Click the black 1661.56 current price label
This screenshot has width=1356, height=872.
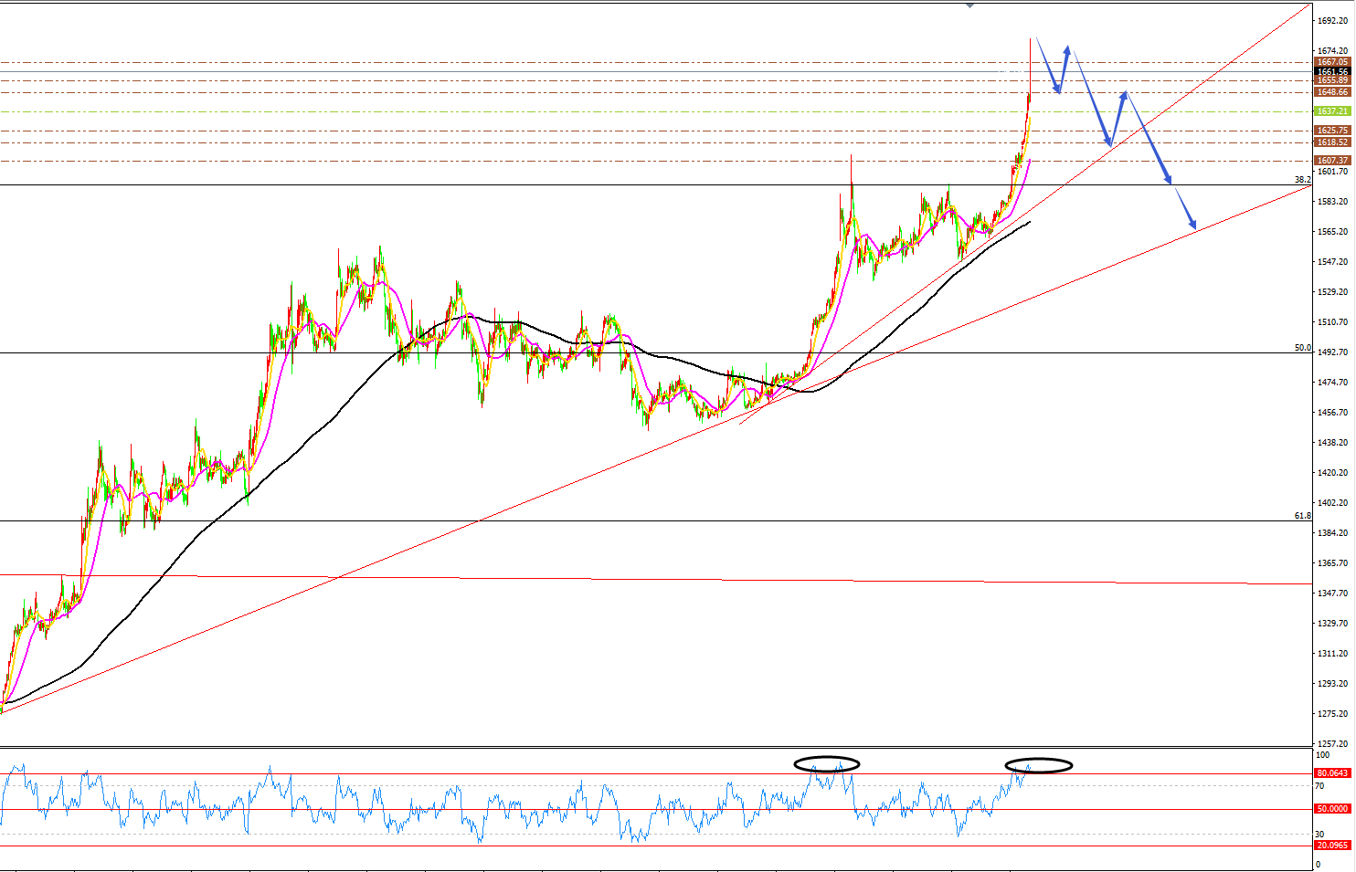tap(1331, 71)
